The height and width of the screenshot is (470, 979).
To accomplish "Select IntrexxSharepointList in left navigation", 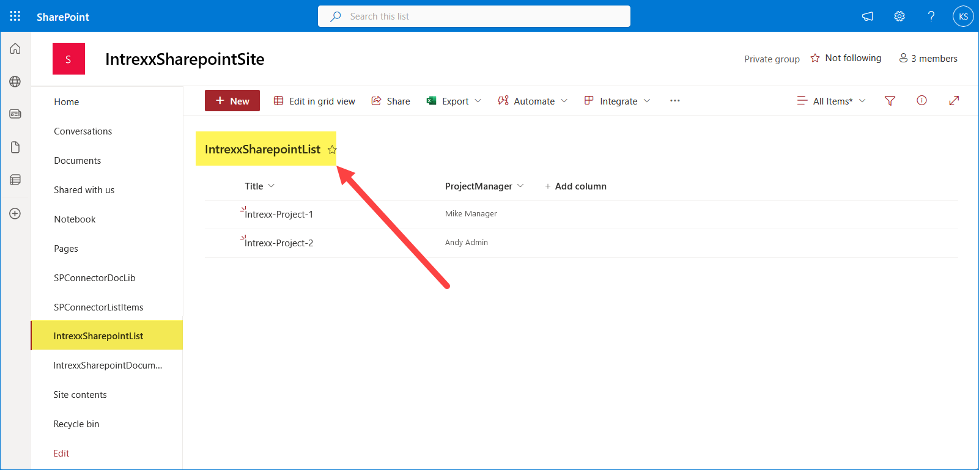I will [x=107, y=336].
